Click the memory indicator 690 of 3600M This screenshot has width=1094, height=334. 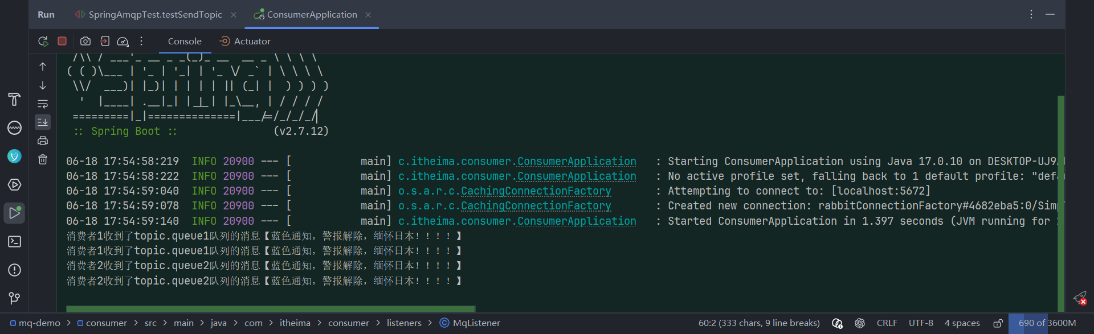1047,323
